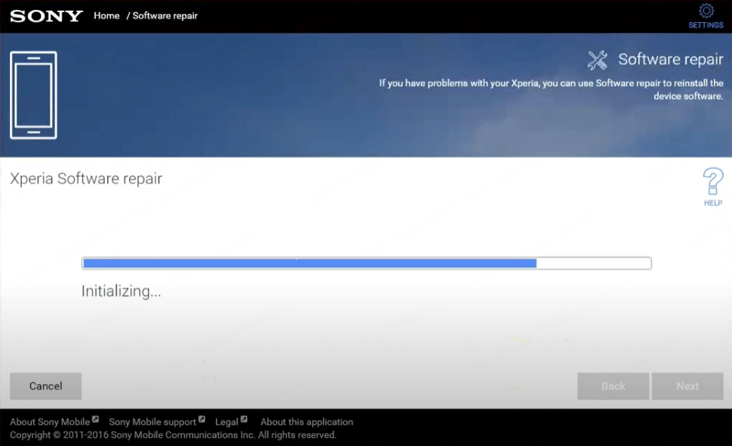Click the Software repair tools icon
The image size is (732, 446).
pyautogui.click(x=597, y=60)
